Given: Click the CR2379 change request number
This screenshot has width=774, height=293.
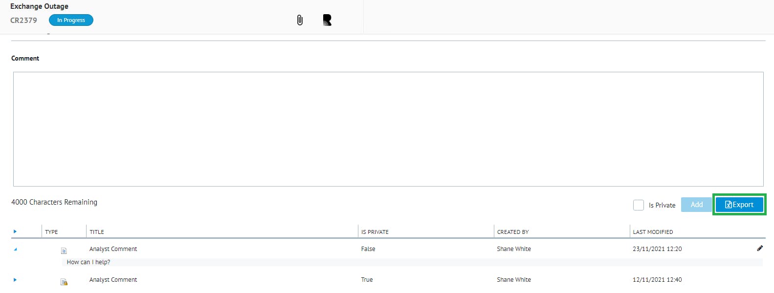Looking at the screenshot, I should pyautogui.click(x=23, y=21).
